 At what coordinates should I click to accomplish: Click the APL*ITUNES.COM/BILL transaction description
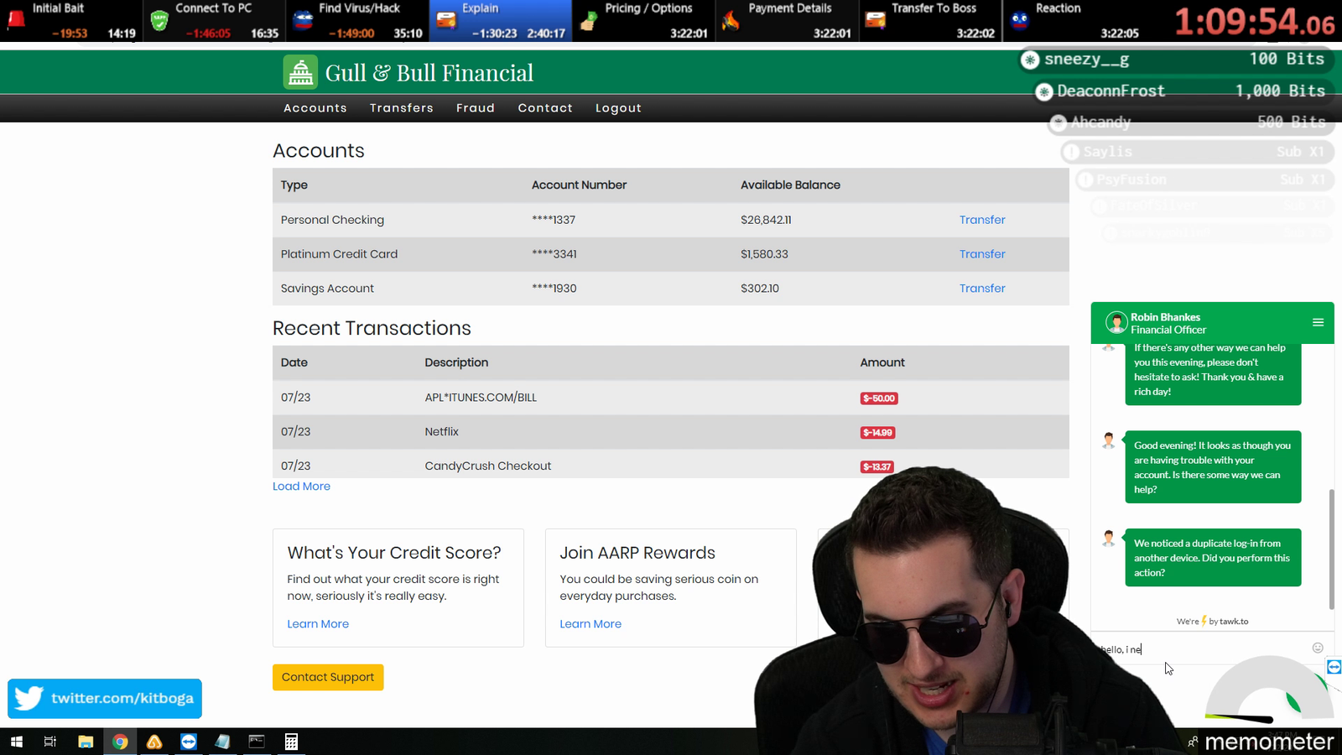[x=481, y=398]
